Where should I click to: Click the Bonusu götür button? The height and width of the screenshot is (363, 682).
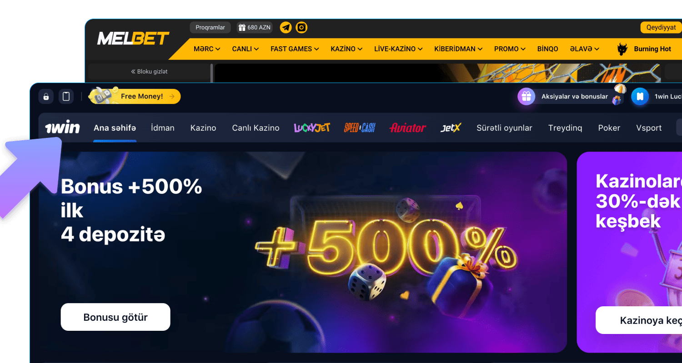click(x=115, y=317)
